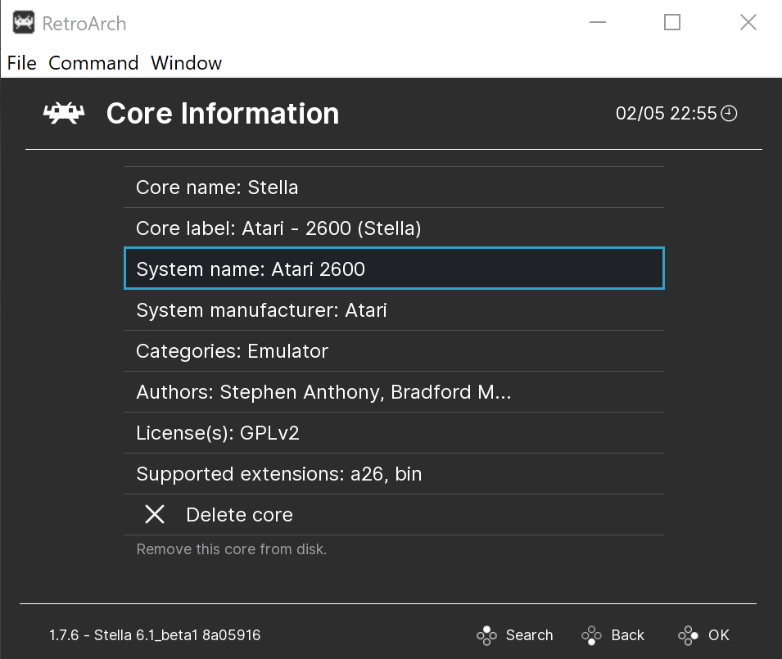Select the Delete core entry
The height and width of the screenshot is (659, 782).
[394, 514]
